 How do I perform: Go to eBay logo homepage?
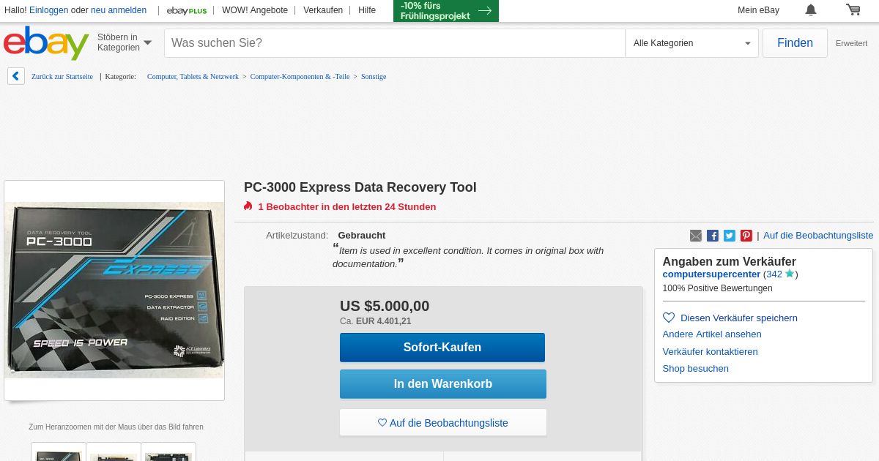coord(46,43)
